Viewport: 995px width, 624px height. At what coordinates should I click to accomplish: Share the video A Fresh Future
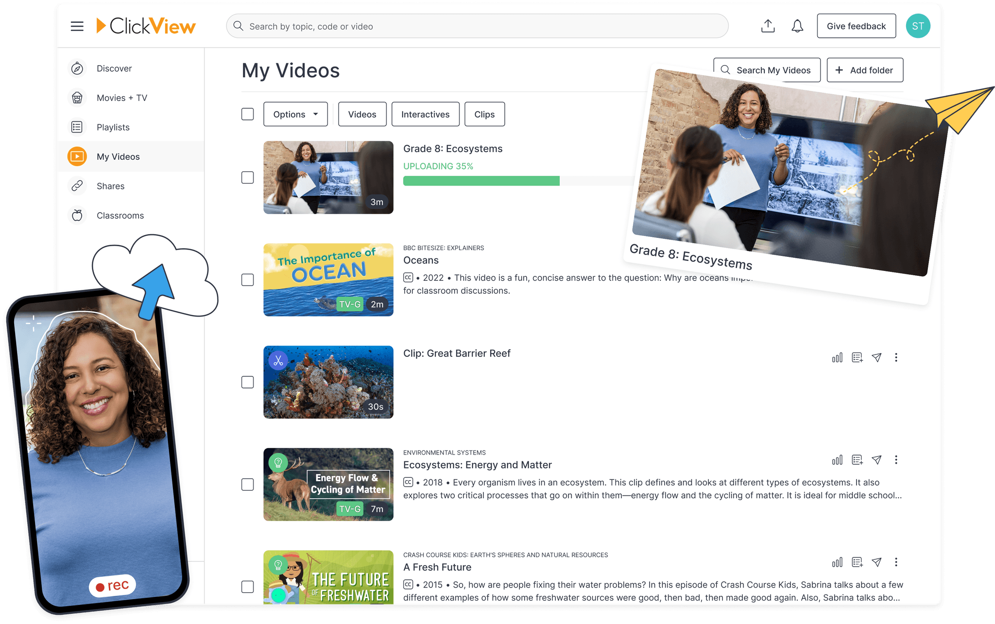[x=877, y=562]
